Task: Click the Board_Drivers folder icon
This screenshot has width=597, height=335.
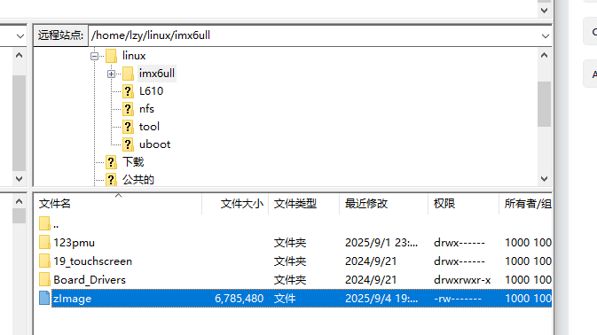Action: coord(44,279)
